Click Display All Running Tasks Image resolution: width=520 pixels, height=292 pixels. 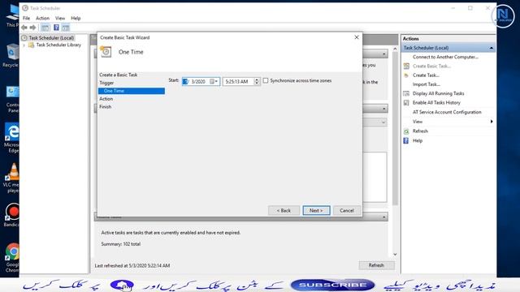coord(438,93)
